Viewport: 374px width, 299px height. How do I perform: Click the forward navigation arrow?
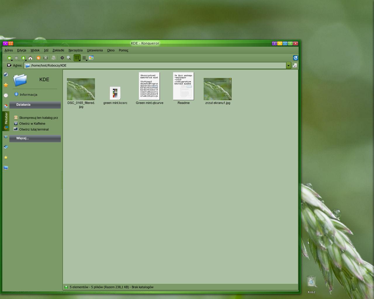(x=16, y=58)
